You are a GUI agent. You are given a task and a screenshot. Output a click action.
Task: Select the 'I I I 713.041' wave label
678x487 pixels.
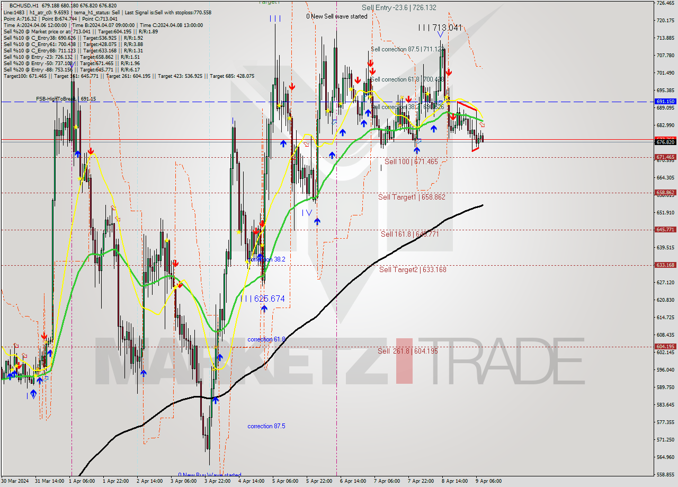pyautogui.click(x=440, y=28)
